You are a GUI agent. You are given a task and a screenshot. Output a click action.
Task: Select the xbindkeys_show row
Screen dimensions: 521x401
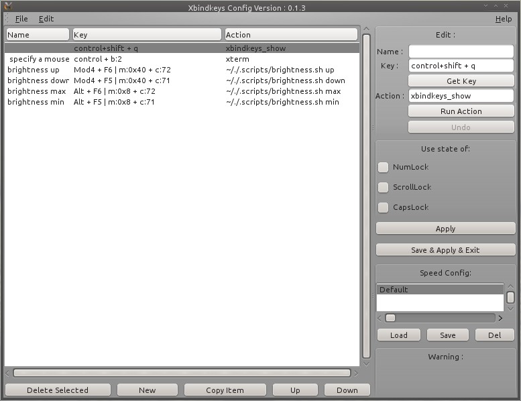(x=182, y=48)
